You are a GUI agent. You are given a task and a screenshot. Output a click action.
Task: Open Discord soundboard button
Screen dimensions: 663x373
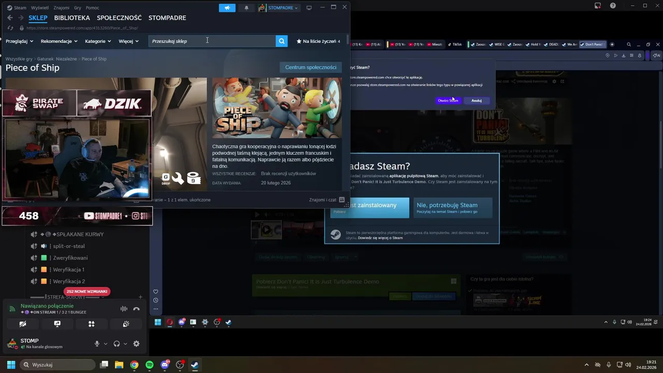tap(126, 324)
